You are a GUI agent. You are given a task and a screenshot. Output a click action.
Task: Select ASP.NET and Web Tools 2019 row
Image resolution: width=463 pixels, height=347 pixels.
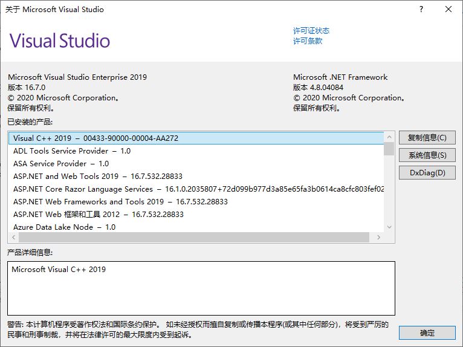196,177
